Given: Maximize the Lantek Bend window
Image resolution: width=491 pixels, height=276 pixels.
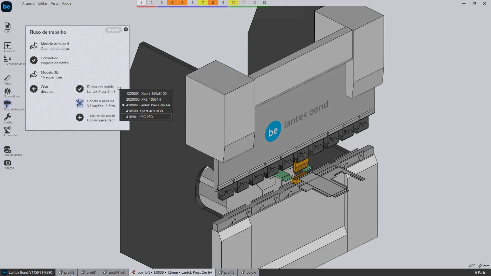Looking at the screenshot, I should [x=474, y=4].
